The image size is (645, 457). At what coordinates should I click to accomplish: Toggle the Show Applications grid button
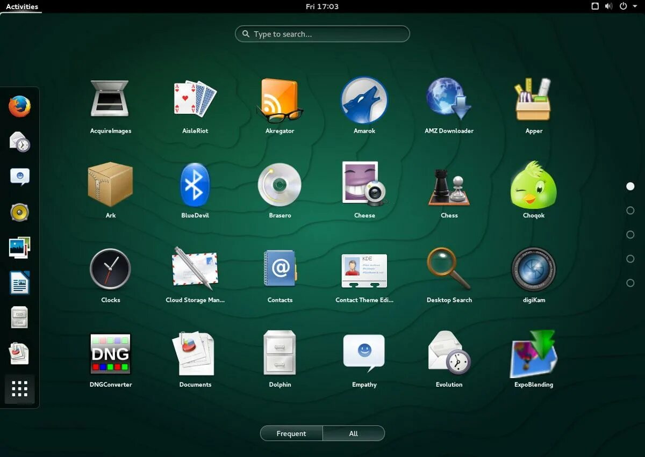coord(19,389)
